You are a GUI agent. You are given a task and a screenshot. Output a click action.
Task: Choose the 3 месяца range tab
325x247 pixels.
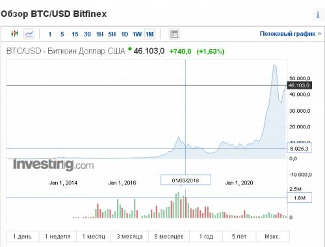pos(129,236)
